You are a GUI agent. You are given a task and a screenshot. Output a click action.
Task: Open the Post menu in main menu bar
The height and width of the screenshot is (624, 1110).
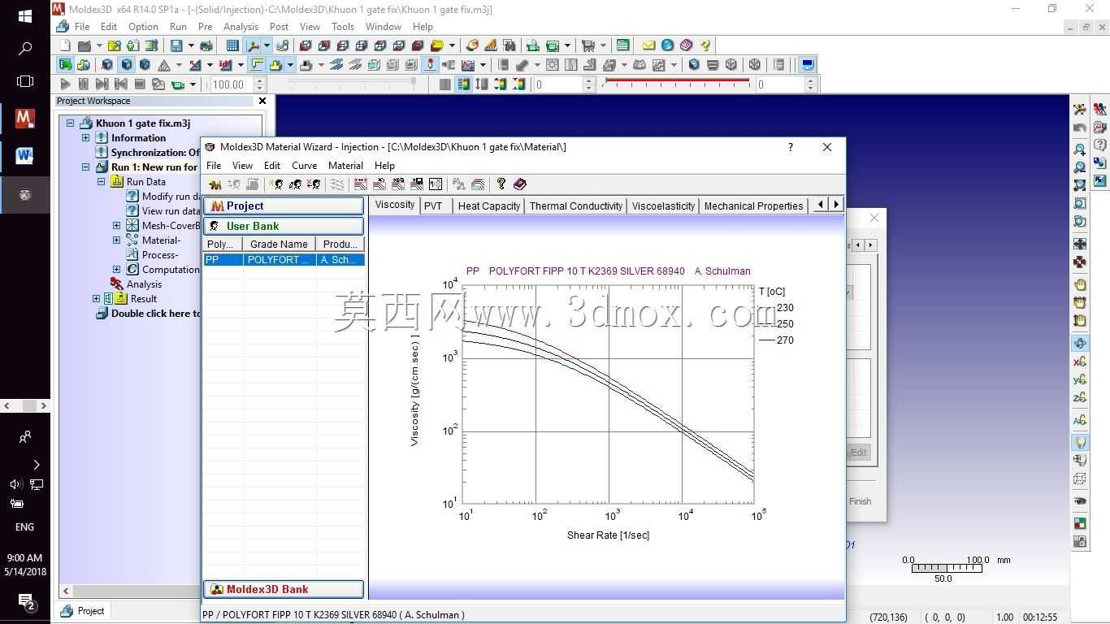click(x=279, y=27)
